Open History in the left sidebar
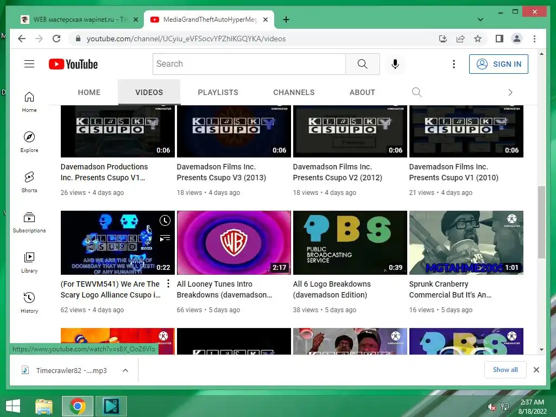The height and width of the screenshot is (417, 556). [29, 302]
